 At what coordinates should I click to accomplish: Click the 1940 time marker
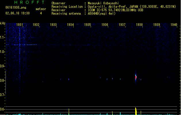tap(174, 25)
